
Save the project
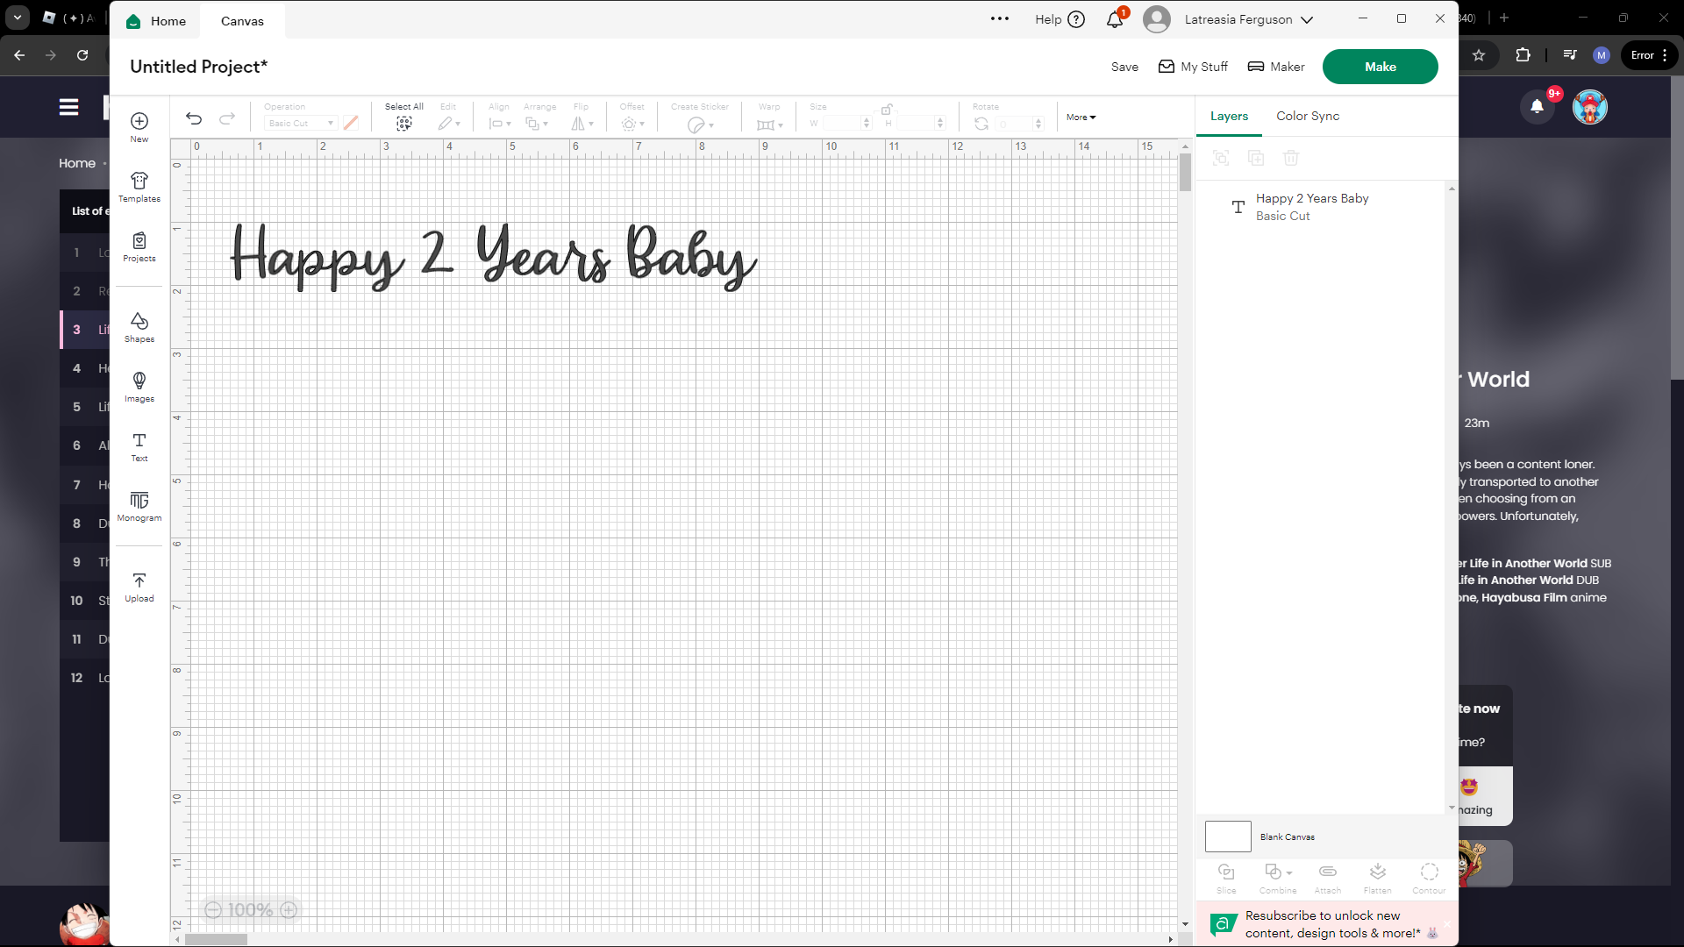(x=1124, y=67)
